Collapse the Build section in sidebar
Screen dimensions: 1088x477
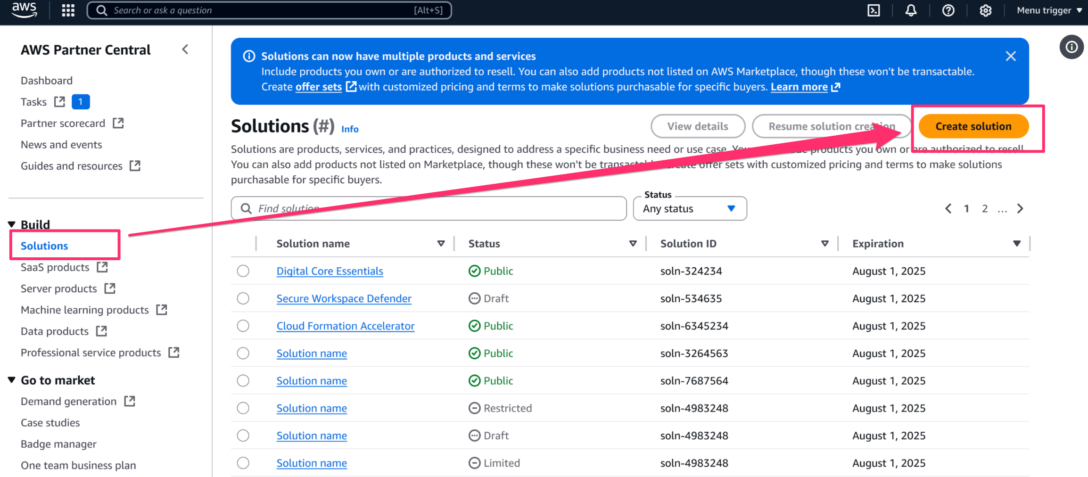(x=12, y=224)
